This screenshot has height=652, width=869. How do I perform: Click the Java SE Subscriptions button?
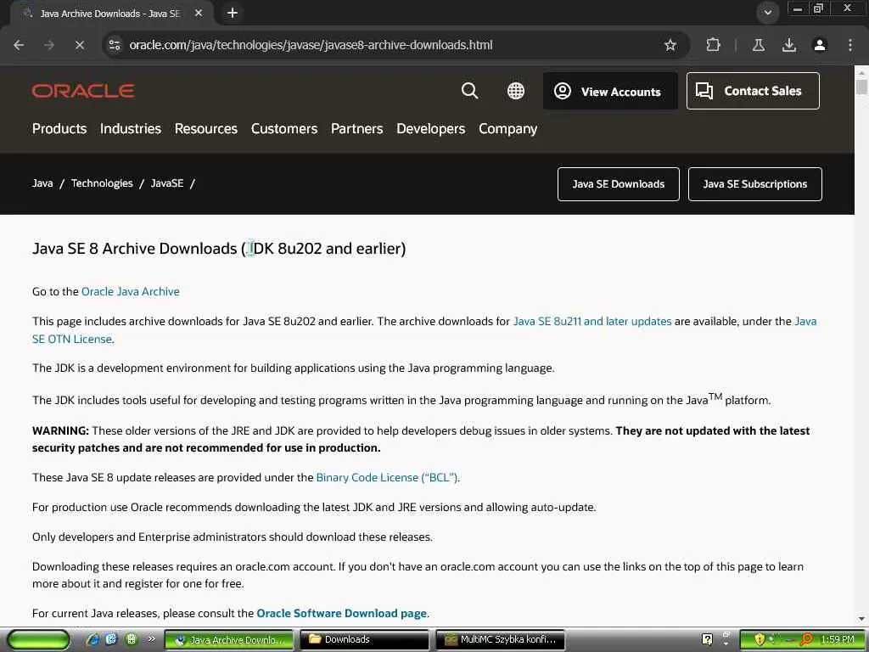[754, 184]
